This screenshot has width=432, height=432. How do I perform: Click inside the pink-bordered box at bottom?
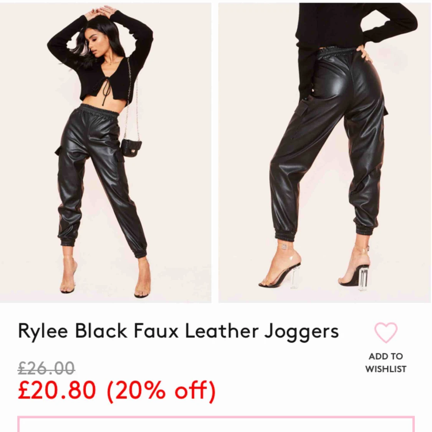coord(216,424)
